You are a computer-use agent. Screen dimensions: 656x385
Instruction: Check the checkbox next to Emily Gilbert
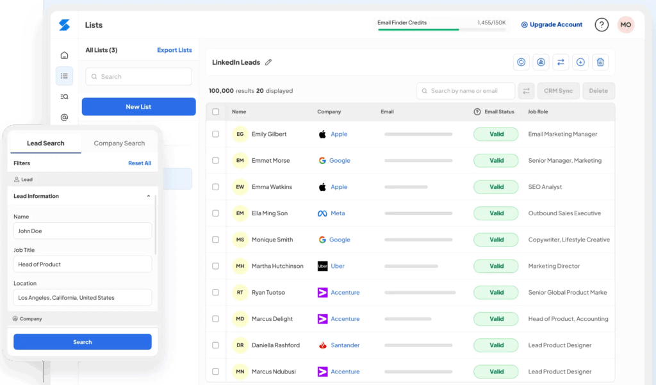pos(216,134)
